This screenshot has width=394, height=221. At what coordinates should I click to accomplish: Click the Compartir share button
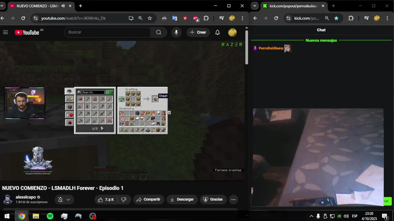[148, 200]
